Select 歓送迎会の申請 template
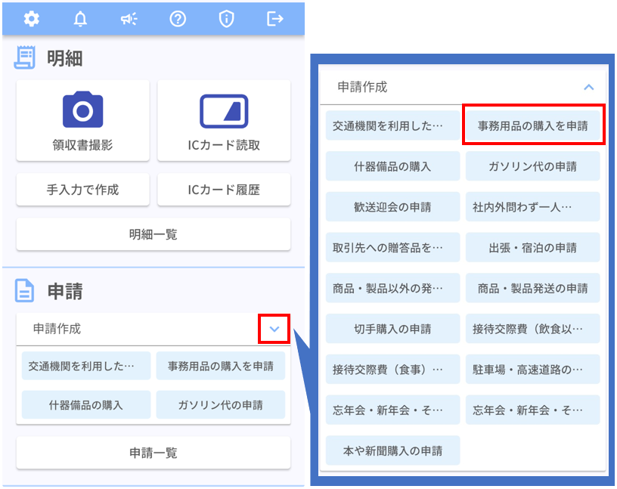The height and width of the screenshot is (489, 617). [392, 206]
